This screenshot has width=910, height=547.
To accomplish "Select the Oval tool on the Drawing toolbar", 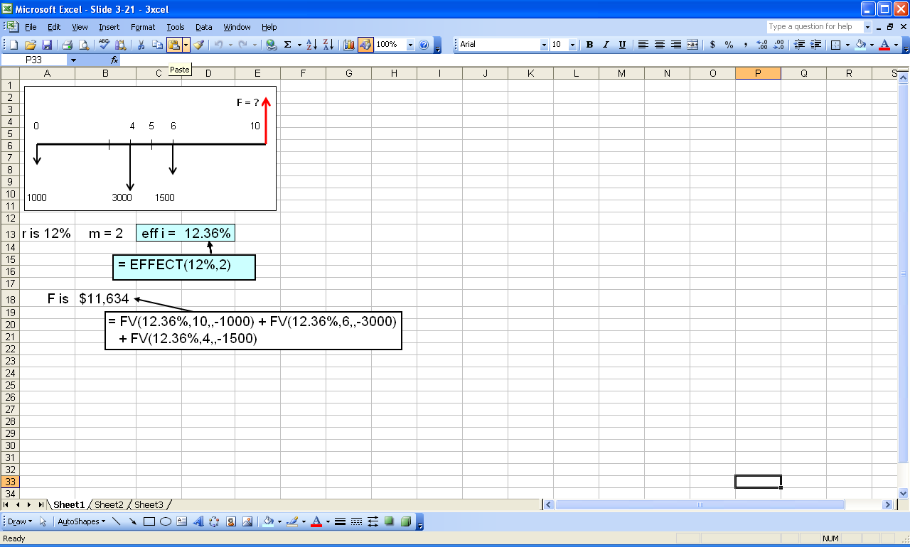I will click(x=164, y=521).
